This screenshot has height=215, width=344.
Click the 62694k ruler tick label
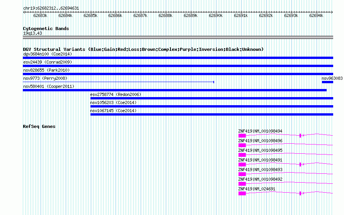[x=316, y=15]
